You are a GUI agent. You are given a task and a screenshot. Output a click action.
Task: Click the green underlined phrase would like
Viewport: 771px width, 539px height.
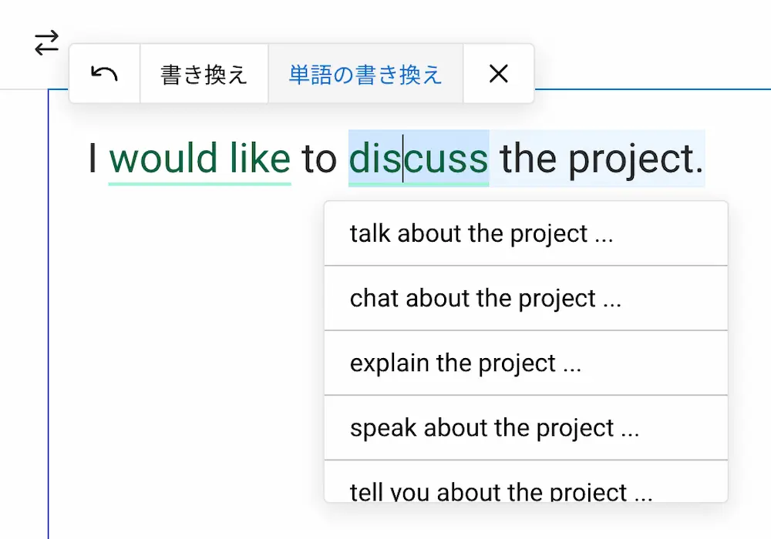200,159
